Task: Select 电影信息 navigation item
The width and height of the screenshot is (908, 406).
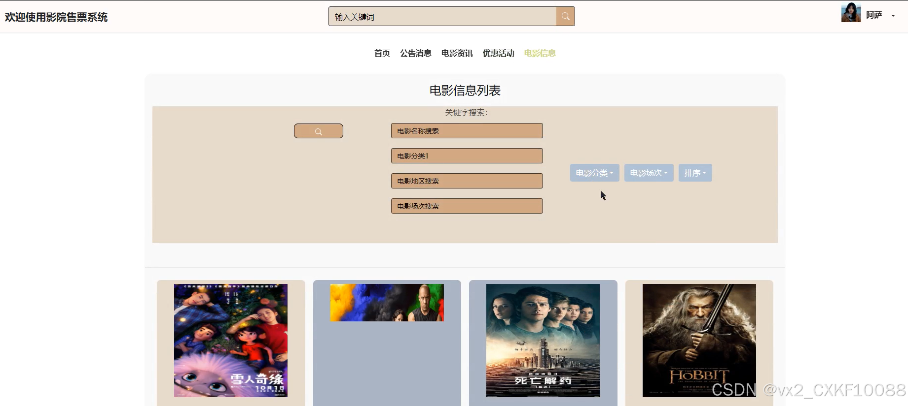Action: [x=540, y=53]
